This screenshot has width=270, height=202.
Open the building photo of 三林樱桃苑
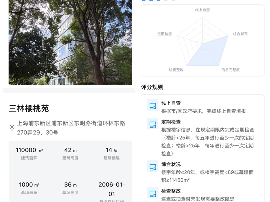point(70,42)
